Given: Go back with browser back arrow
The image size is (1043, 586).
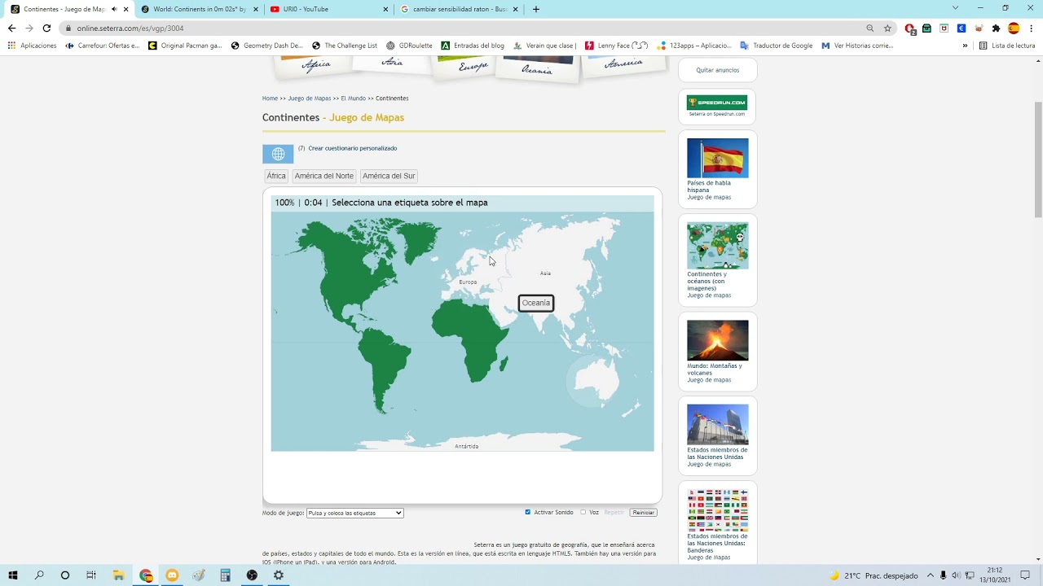Looking at the screenshot, I should (11, 28).
